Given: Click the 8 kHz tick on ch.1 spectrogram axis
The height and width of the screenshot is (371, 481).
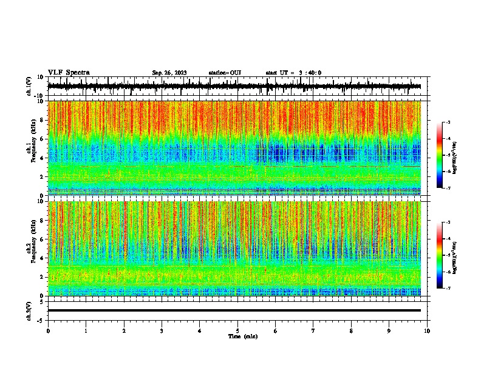Looking at the screenshot, I should point(43,120).
